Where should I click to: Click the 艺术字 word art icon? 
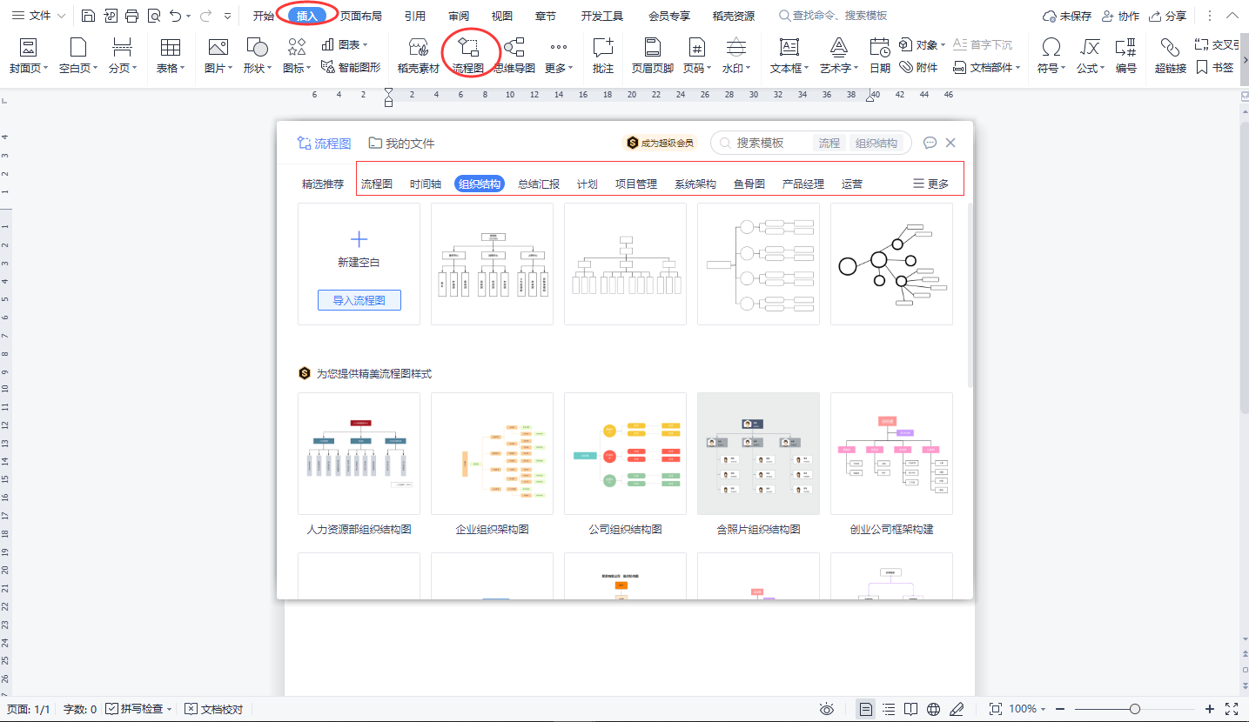pyautogui.click(x=838, y=48)
